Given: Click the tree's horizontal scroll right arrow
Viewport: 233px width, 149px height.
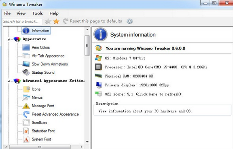Looking at the screenshot, I should [x=81, y=147].
